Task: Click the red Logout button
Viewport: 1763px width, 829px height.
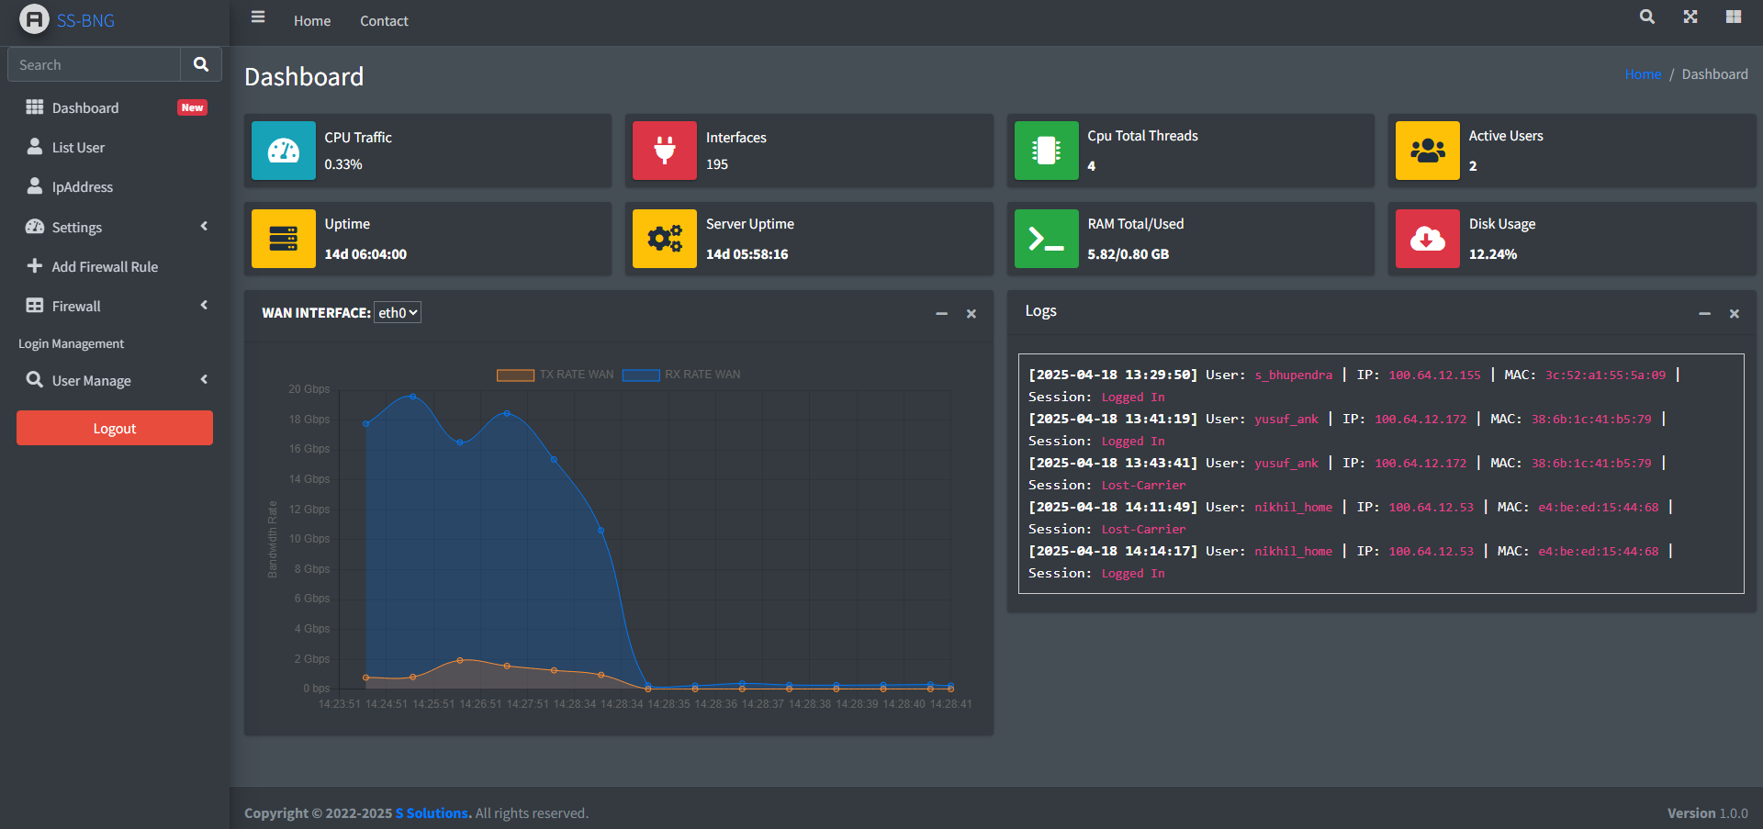Action: pos(115,428)
